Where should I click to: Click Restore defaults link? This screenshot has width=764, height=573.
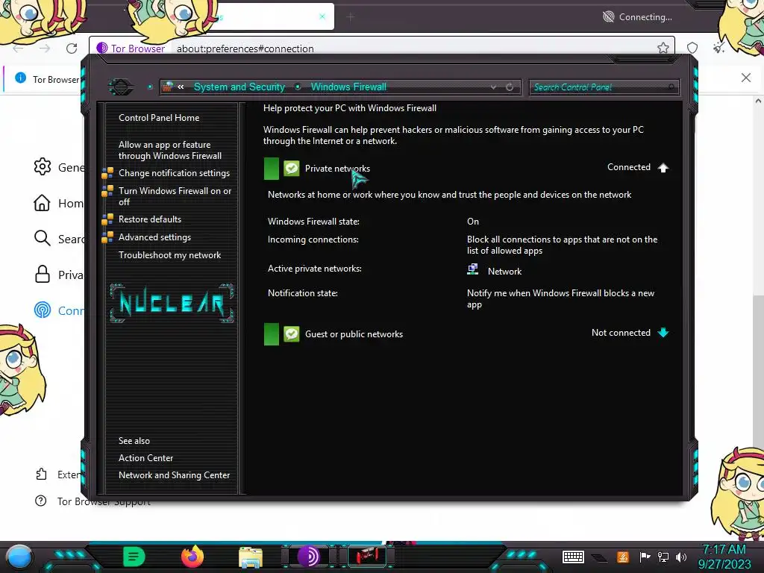(x=149, y=219)
